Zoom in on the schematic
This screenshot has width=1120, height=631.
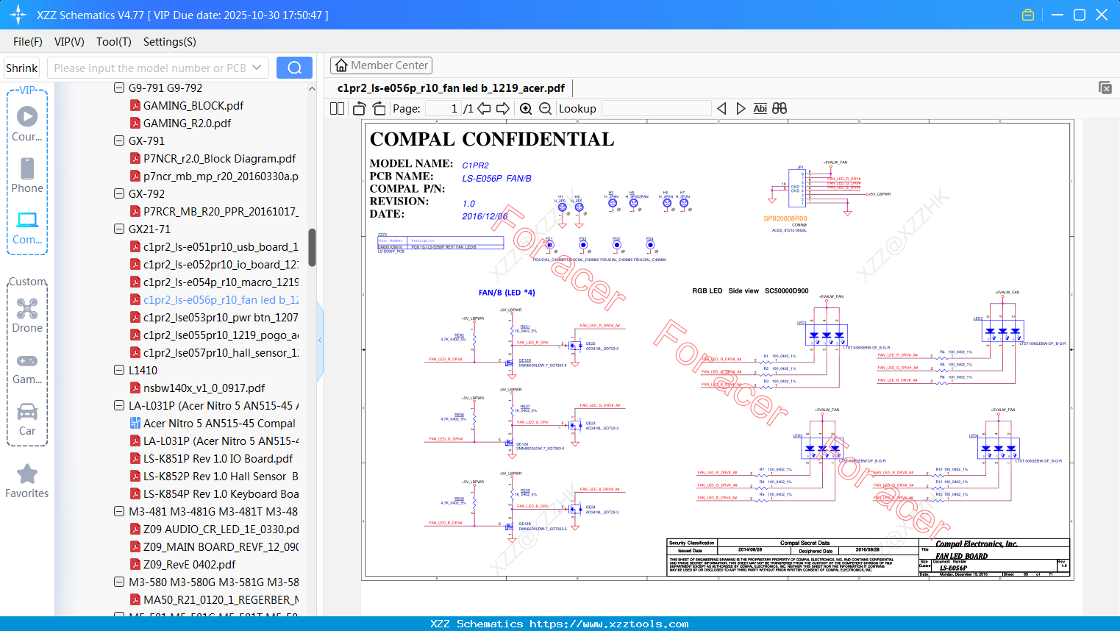point(526,109)
